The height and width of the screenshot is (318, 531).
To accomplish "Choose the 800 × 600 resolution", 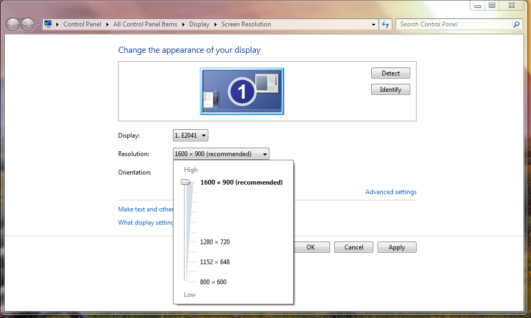I will pyautogui.click(x=213, y=282).
